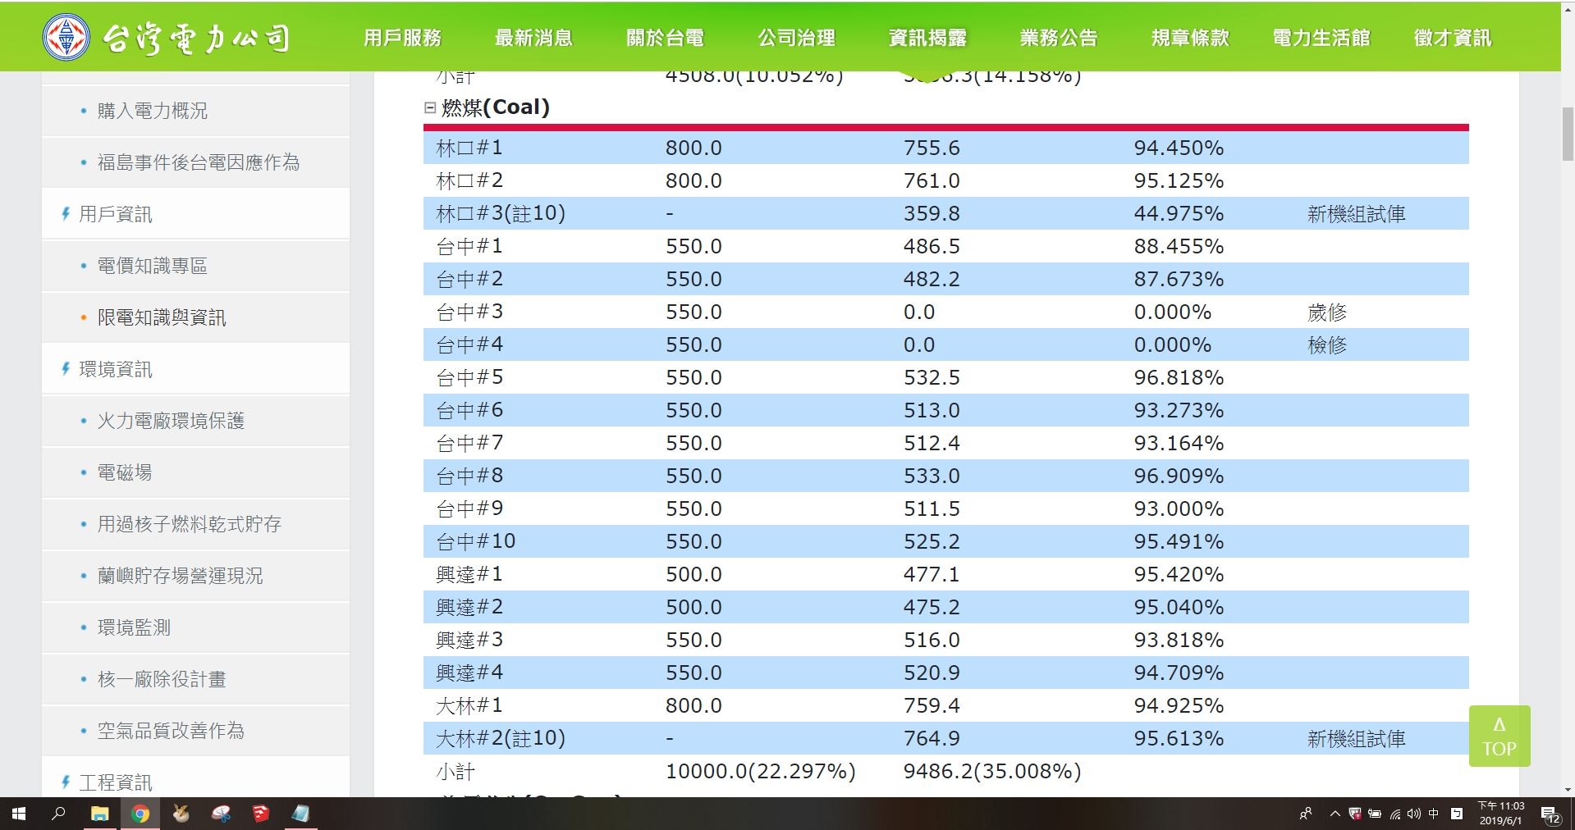Show hidden system tray icons
The height and width of the screenshot is (830, 1575).
(x=1335, y=814)
